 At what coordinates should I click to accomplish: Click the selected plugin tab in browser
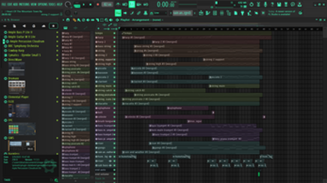[x=53, y=26]
